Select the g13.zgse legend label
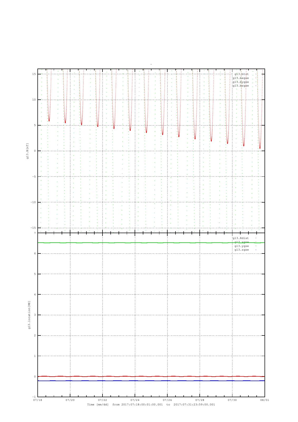This screenshot has height=422, width=298. click(x=242, y=250)
